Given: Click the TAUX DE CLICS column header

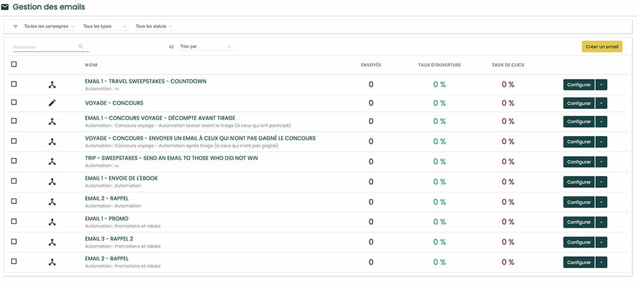Looking at the screenshot, I should point(508,65).
